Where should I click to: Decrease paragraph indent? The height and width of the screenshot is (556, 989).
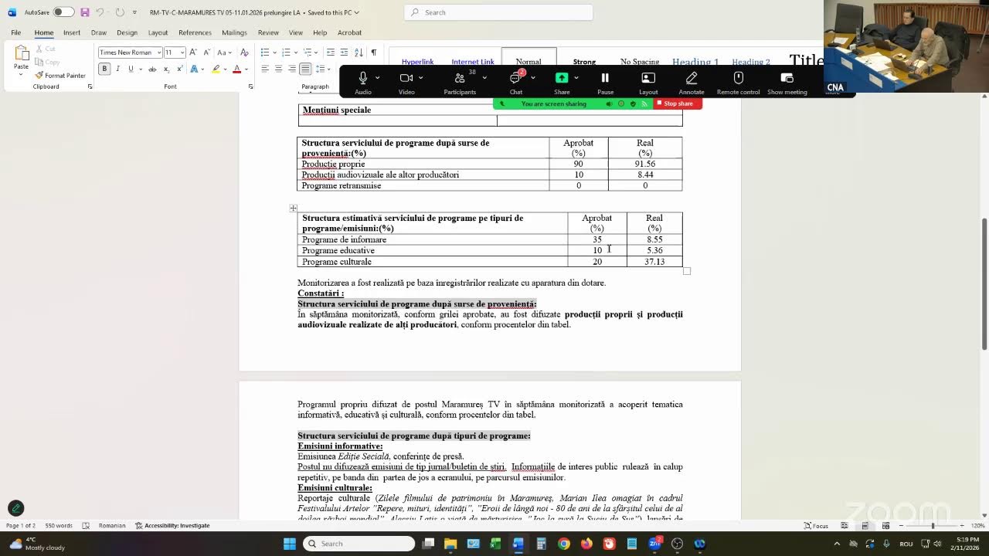click(331, 53)
